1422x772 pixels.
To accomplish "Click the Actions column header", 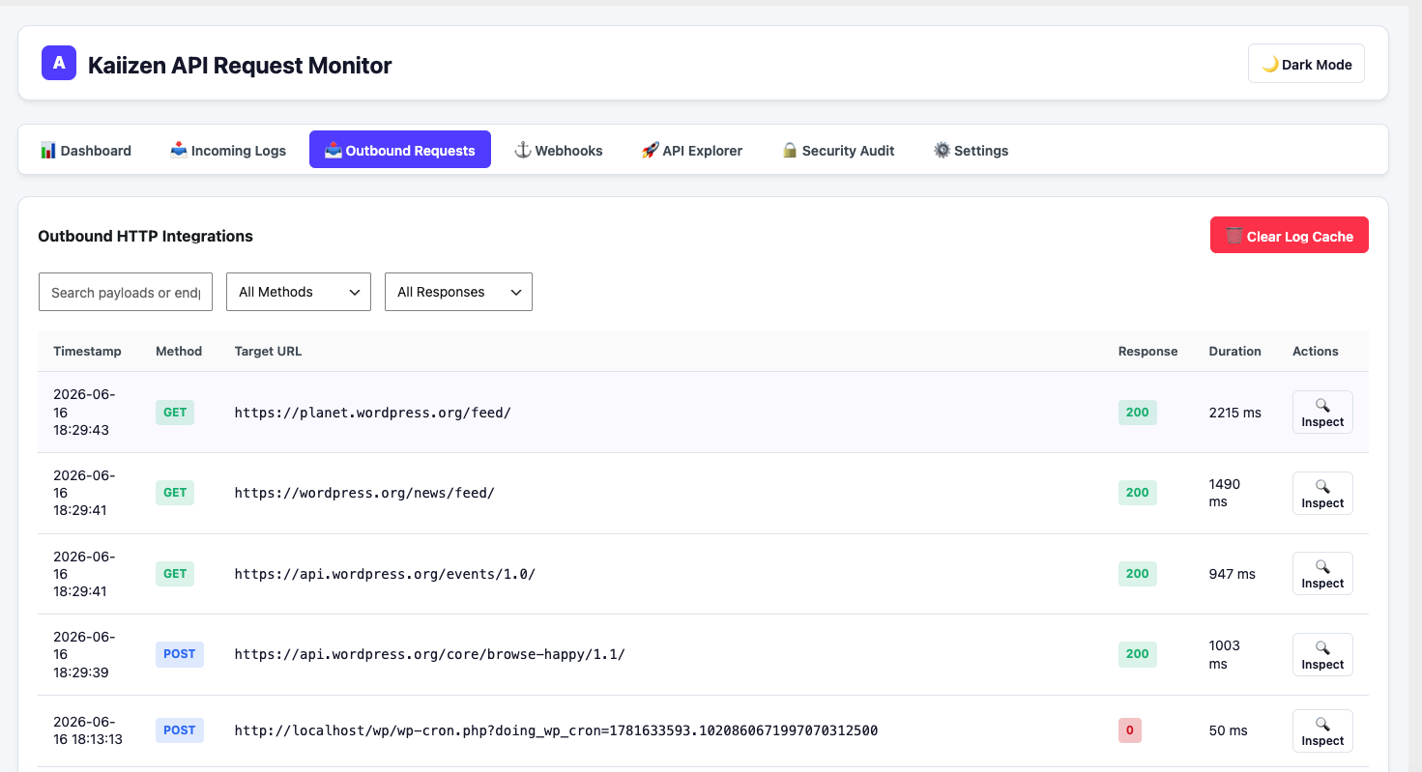I will [1316, 351].
